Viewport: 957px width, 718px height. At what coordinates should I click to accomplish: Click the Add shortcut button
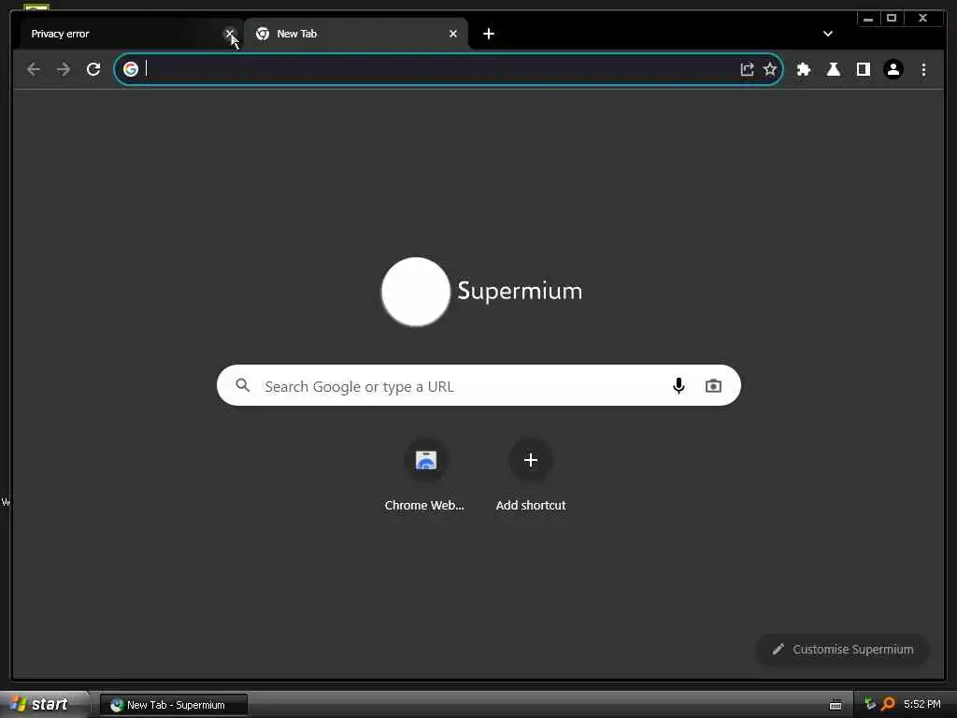coord(531,477)
